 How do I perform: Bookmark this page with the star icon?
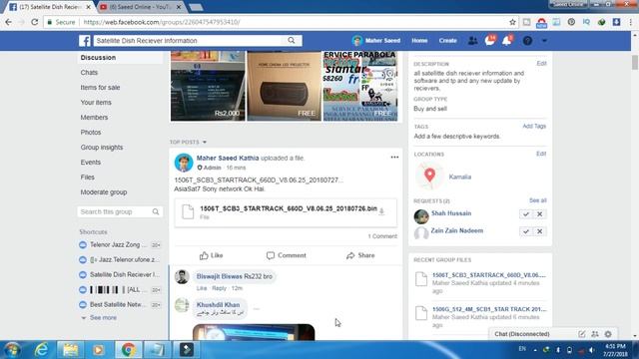pyautogui.click(x=512, y=22)
